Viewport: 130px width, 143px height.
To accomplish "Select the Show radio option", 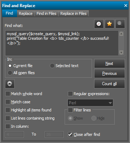I will pos(70,118).
